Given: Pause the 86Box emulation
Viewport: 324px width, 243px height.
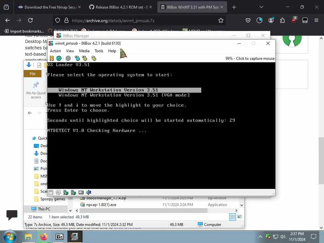Looking at the screenshot, I should pos(52,58).
